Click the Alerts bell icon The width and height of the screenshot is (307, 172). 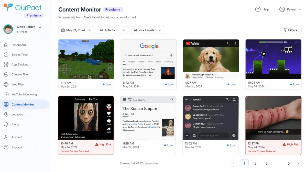[6, 124]
